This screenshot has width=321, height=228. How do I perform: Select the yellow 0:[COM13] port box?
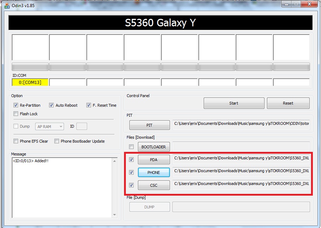click(x=30, y=83)
